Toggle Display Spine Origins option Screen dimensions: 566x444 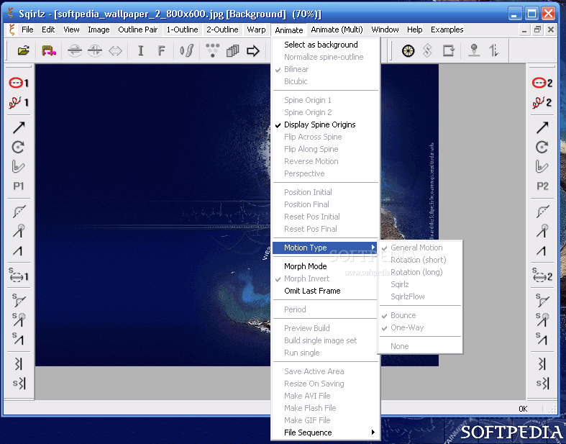(319, 124)
